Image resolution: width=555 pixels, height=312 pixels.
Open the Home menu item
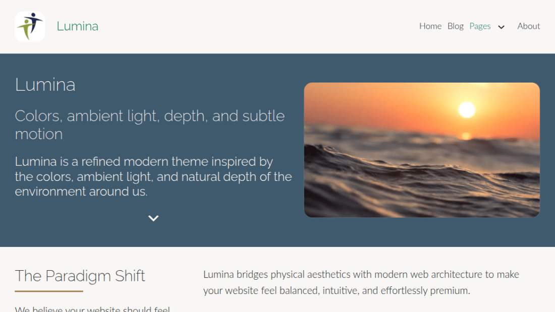coord(430,26)
